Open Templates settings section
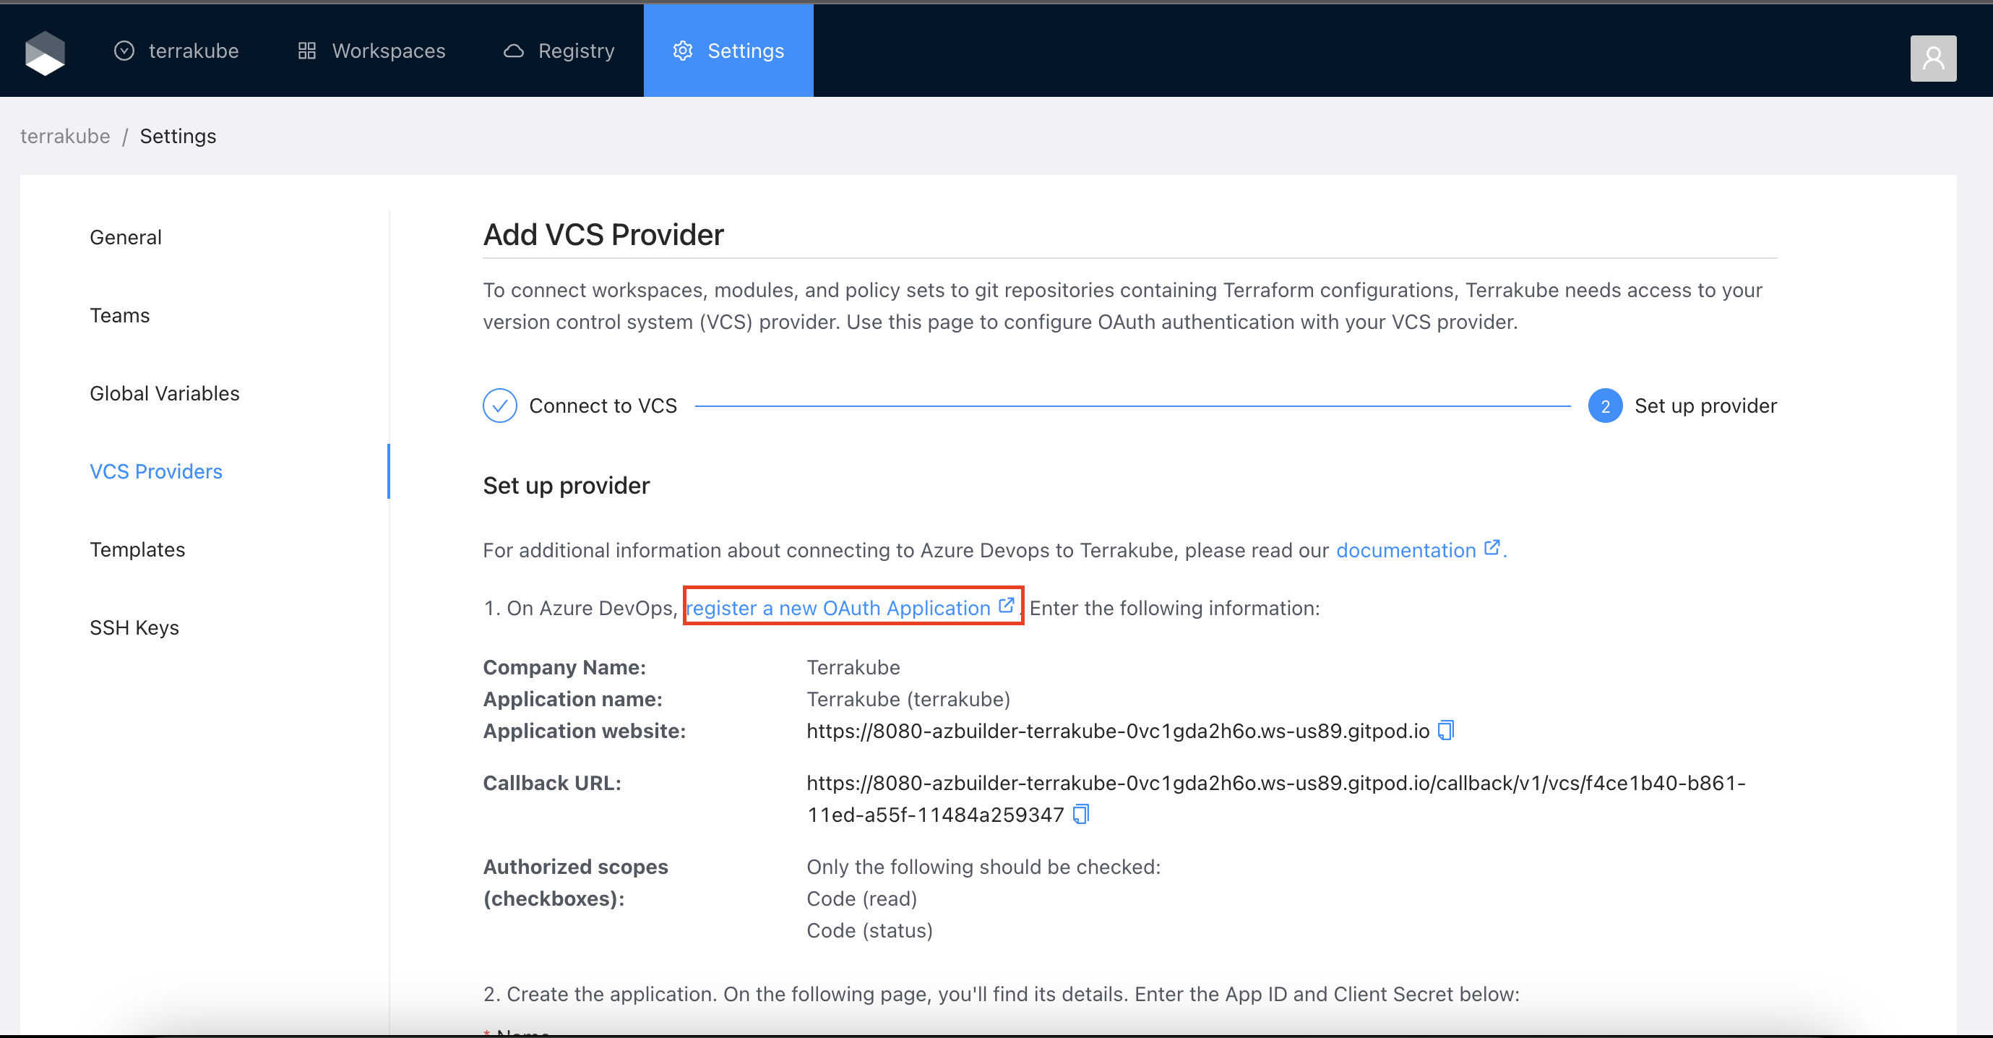 pos(137,549)
